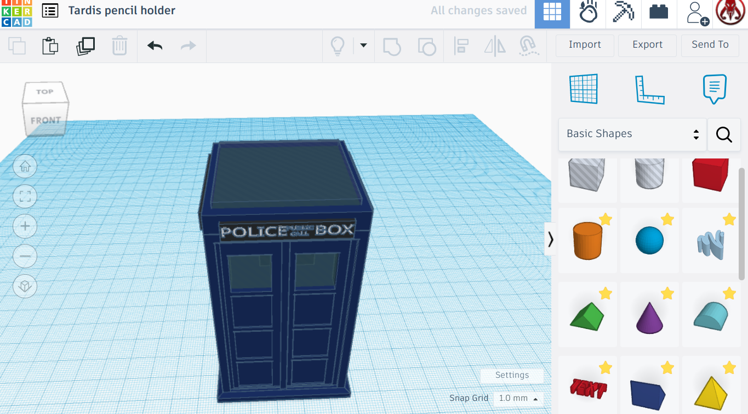Rename the 'Tardis pencil holder' design title

(122, 10)
